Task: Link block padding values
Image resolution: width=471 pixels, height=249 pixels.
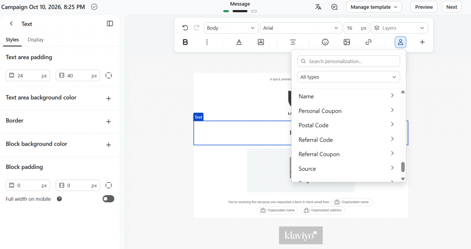Action: click(109, 185)
